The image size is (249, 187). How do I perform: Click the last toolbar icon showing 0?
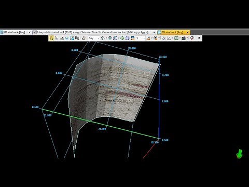pyautogui.click(x=199, y=38)
